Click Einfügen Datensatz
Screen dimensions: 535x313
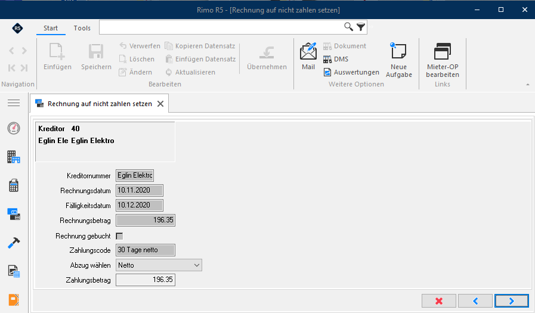[200, 59]
